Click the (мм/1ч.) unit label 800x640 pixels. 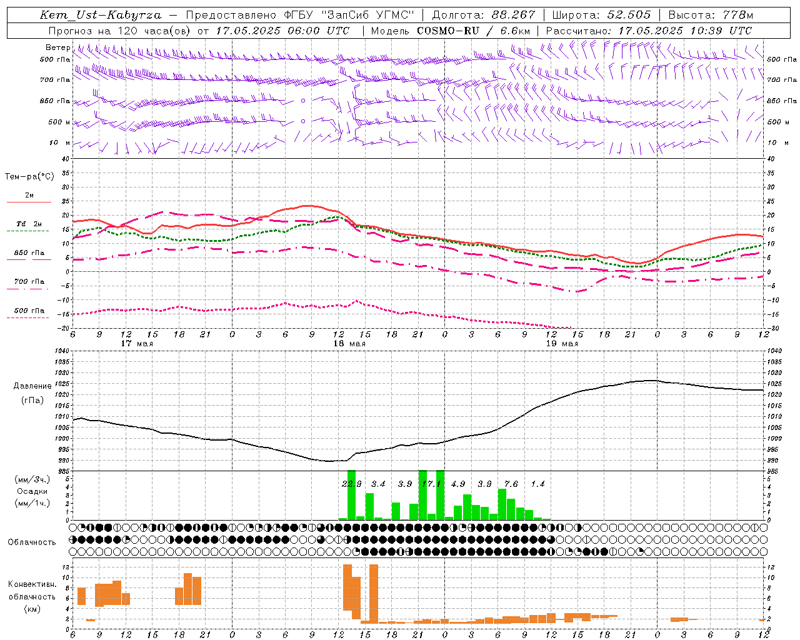click(x=32, y=503)
